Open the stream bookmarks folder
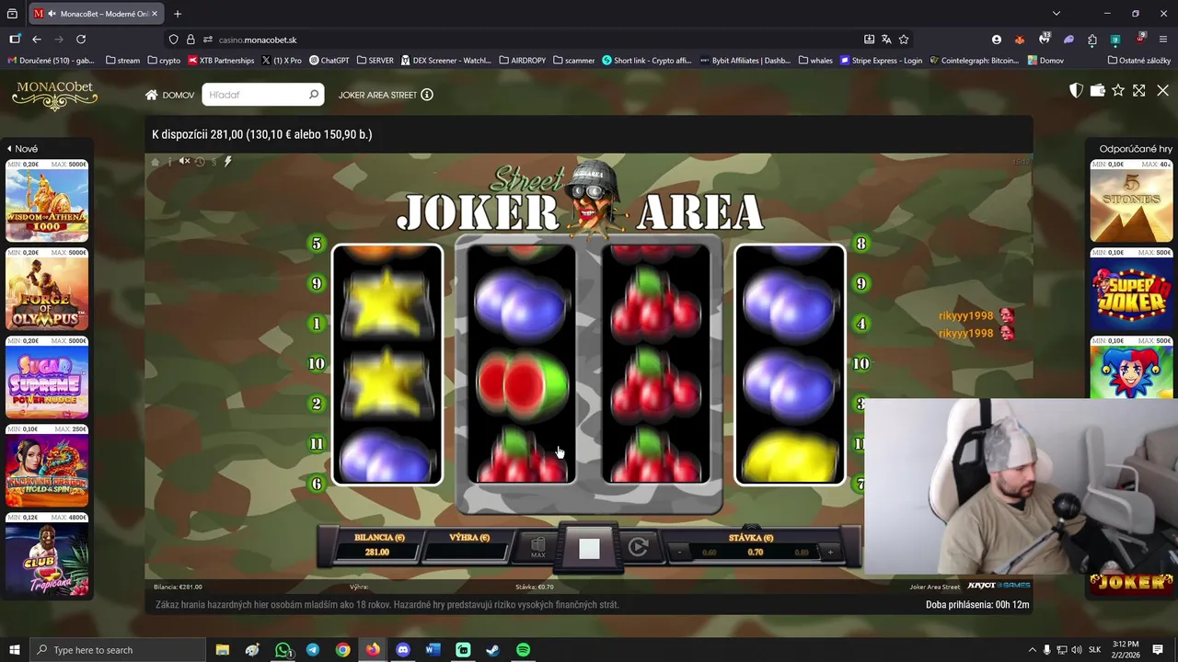Screen dimensions: 1178x662 122,61
